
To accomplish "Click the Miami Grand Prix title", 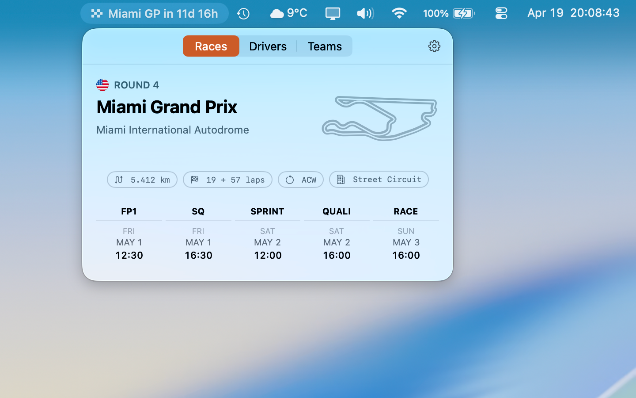I will (x=167, y=107).
